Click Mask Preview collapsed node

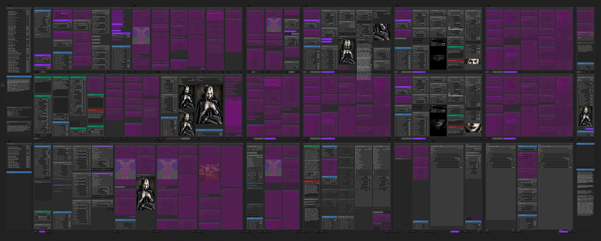pyautogui.click(x=417, y=42)
